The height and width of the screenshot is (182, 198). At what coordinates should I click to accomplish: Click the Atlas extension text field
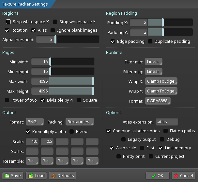(167, 122)
